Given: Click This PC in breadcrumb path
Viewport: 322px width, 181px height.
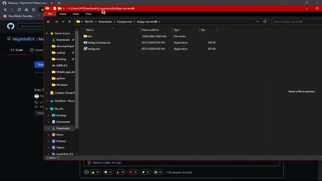Looking at the screenshot, I should 89,22.
